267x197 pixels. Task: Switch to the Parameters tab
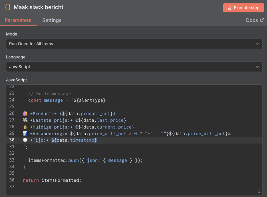18,20
